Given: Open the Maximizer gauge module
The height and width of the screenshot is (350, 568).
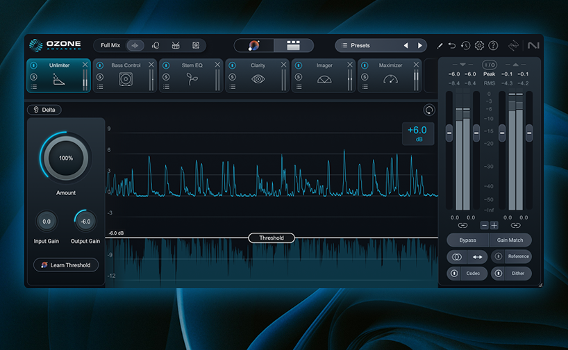Looking at the screenshot, I should point(390,79).
